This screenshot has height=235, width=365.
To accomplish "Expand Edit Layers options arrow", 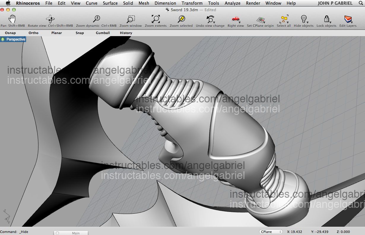I will coord(352,22).
